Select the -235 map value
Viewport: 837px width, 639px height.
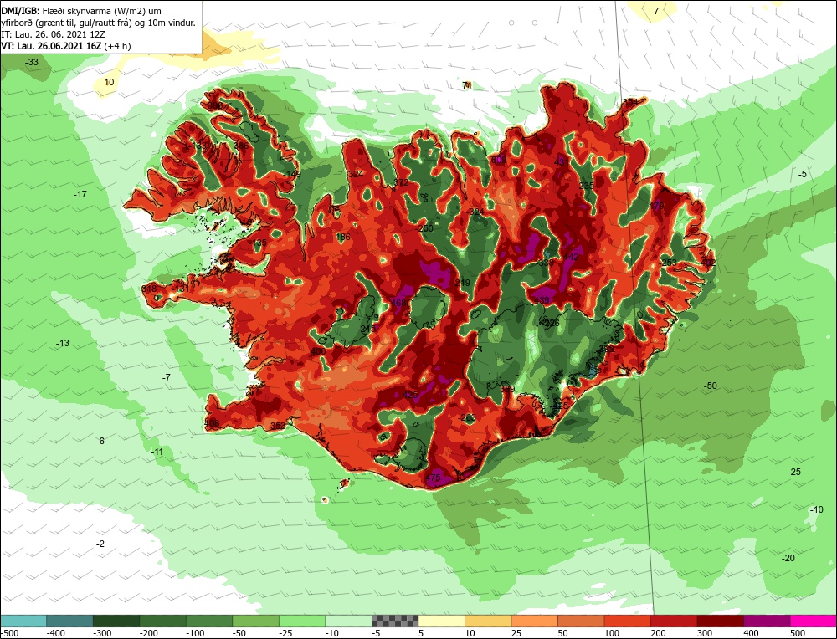pyautogui.click(x=585, y=186)
